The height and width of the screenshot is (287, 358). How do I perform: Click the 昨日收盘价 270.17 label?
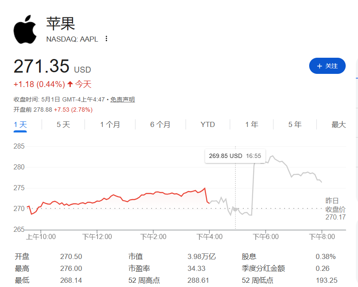click(335, 209)
